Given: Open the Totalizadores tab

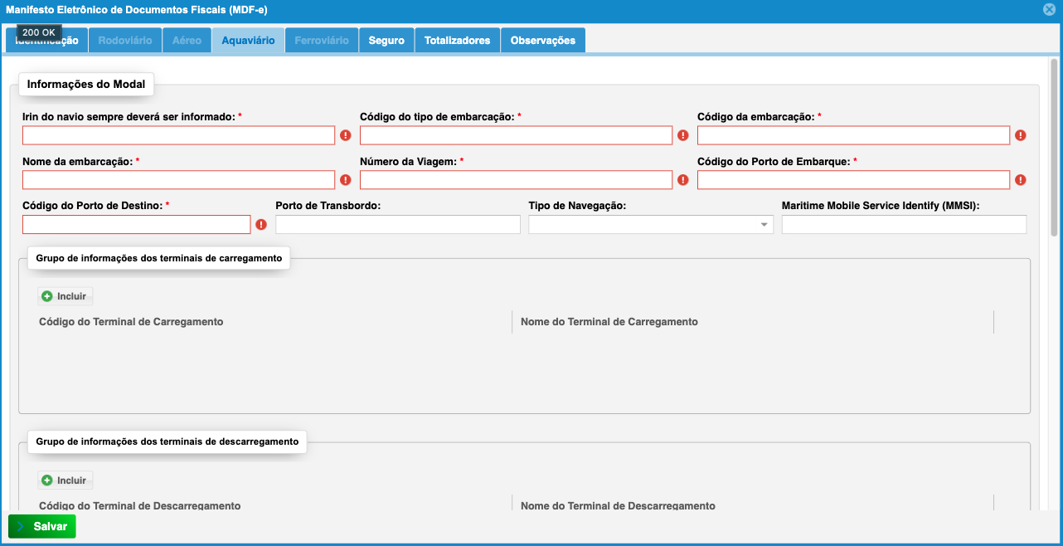Looking at the screenshot, I should click(458, 41).
